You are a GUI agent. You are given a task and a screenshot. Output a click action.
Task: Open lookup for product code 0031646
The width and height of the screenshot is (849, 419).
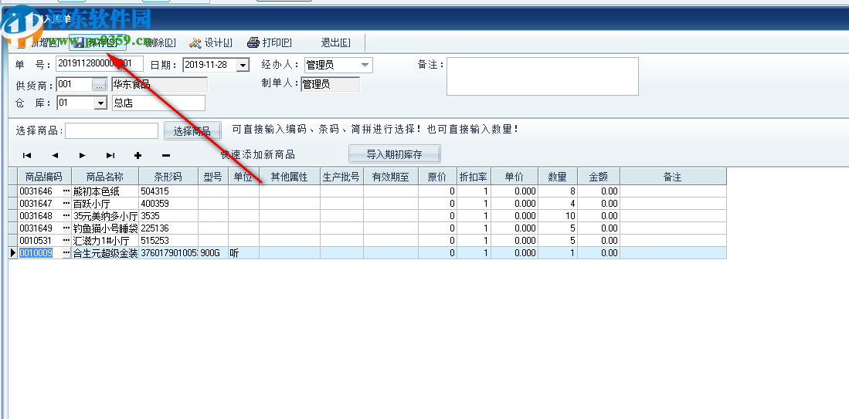click(66, 191)
